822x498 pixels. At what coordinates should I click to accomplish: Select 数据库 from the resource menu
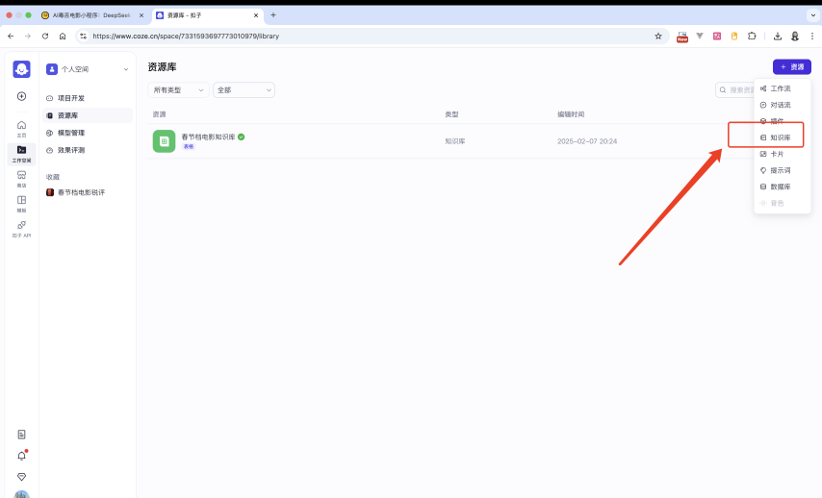(780, 187)
